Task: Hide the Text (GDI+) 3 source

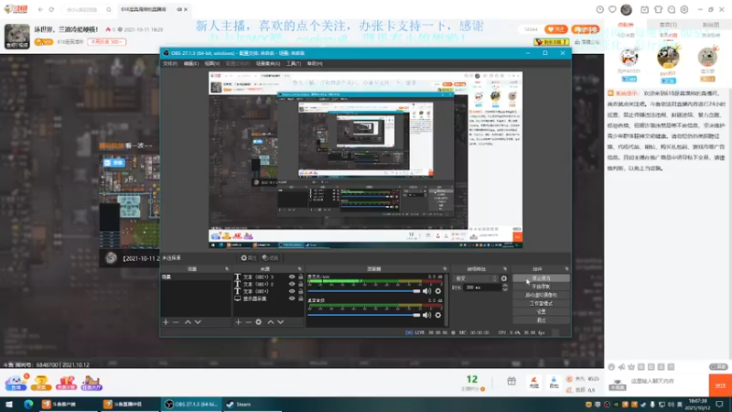Action: tap(292, 277)
